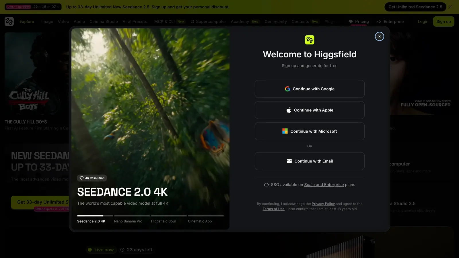This screenshot has height=258, width=459.
Task: Click the Higgsfield Soul progress bar
Action: coord(169,216)
